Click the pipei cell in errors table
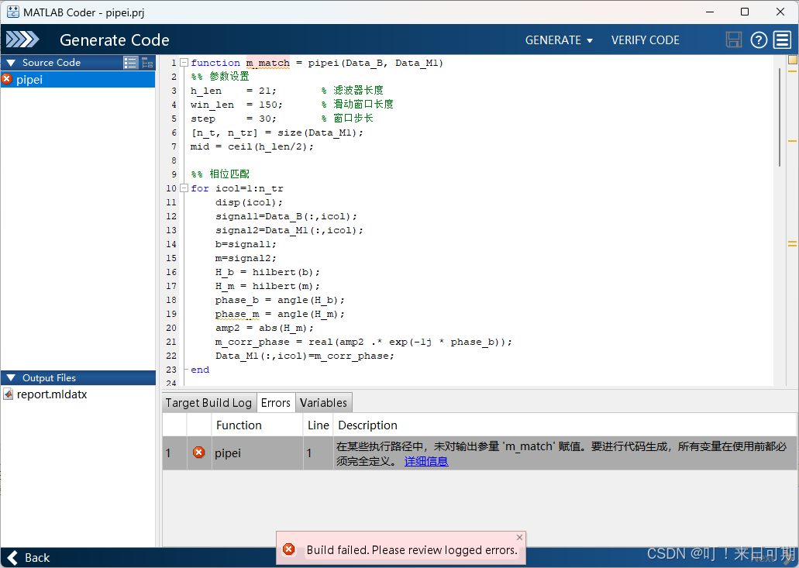The height and width of the screenshot is (568, 799). (x=257, y=453)
